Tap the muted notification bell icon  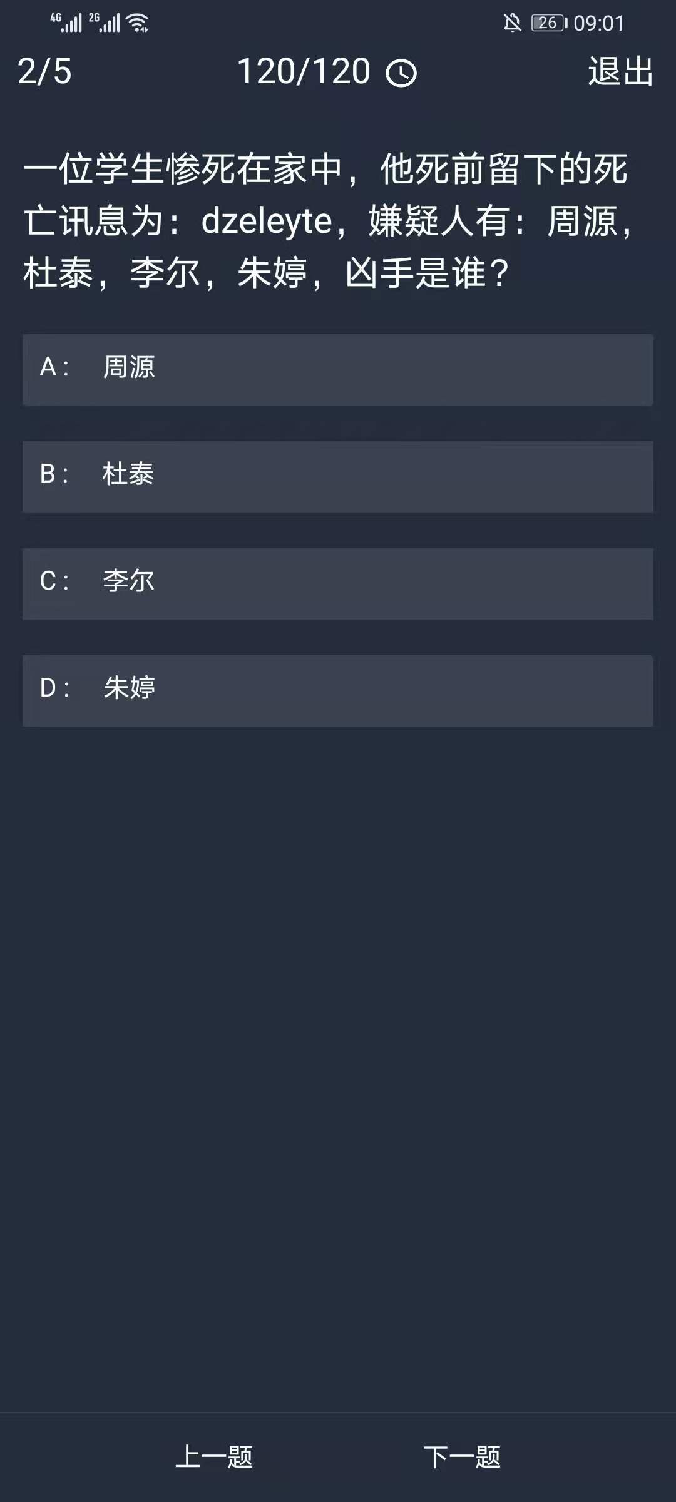coord(512,23)
